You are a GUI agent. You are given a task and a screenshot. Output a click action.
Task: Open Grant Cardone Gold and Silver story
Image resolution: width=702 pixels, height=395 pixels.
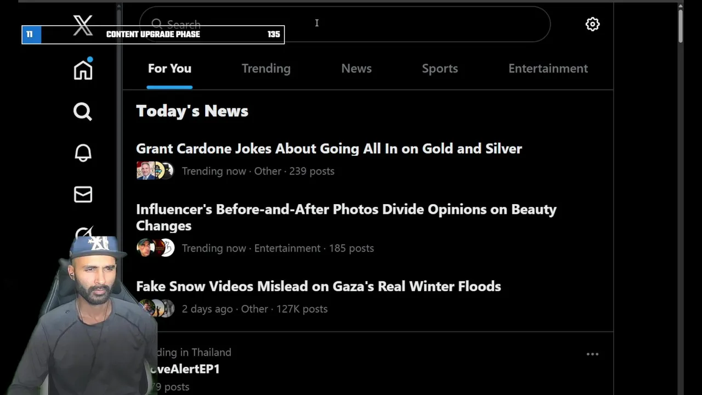point(329,149)
